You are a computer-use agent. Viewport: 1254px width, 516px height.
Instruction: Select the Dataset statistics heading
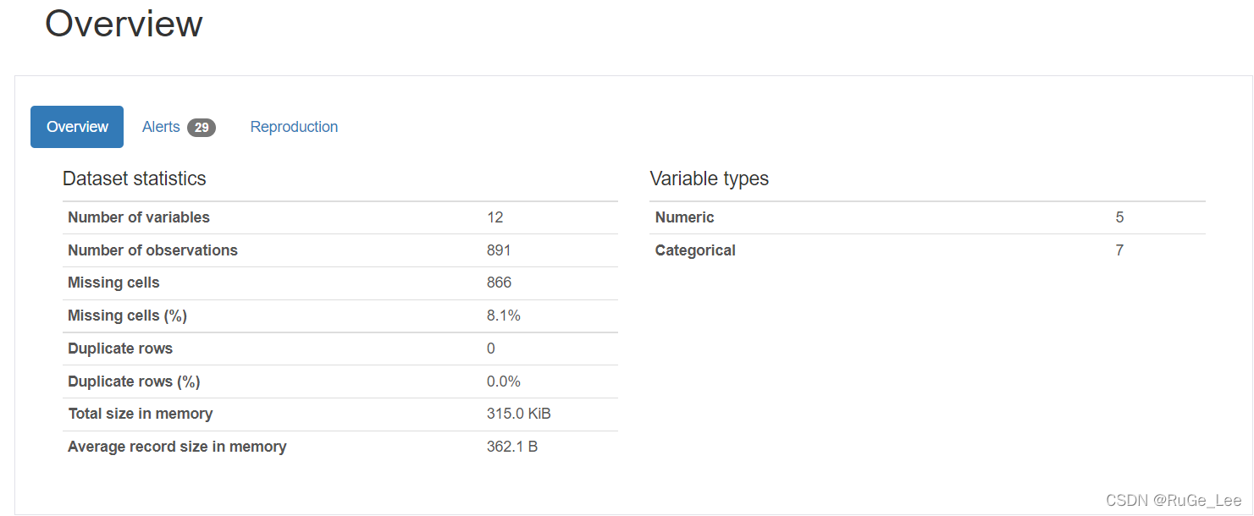pyautogui.click(x=135, y=178)
